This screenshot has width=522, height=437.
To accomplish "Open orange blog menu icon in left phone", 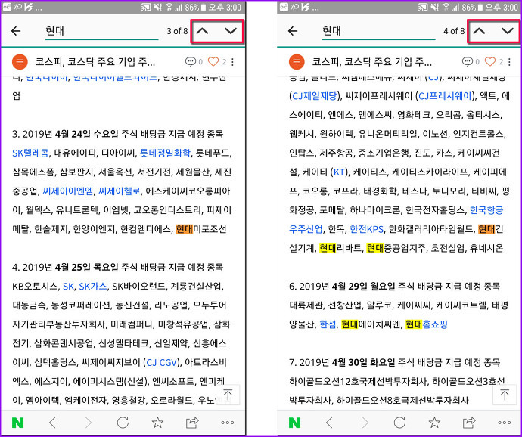I will click(20, 61).
